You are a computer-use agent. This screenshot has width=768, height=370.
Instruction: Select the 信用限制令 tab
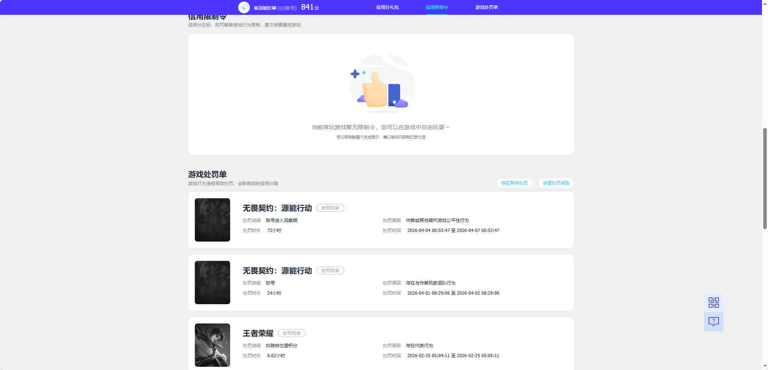437,7
